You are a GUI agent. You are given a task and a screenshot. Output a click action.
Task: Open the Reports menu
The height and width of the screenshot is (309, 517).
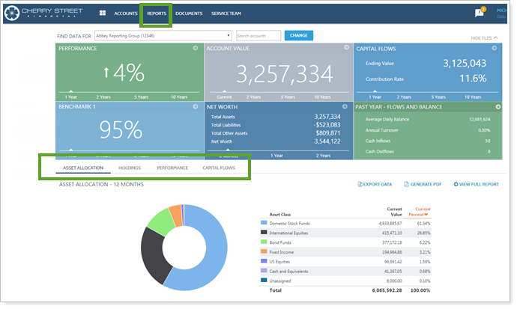(x=157, y=13)
